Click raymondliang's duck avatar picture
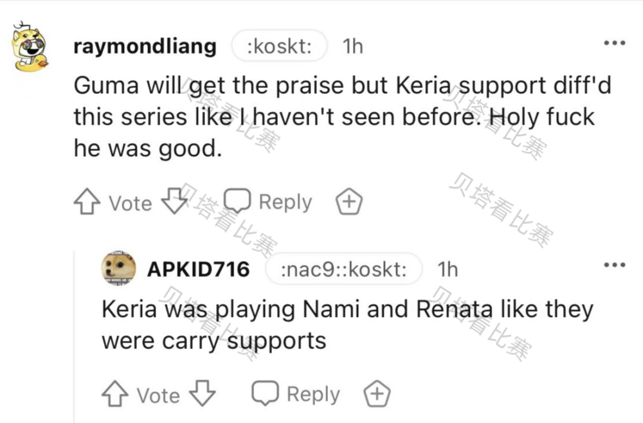Viewport: 643px width, 423px height. 30,48
